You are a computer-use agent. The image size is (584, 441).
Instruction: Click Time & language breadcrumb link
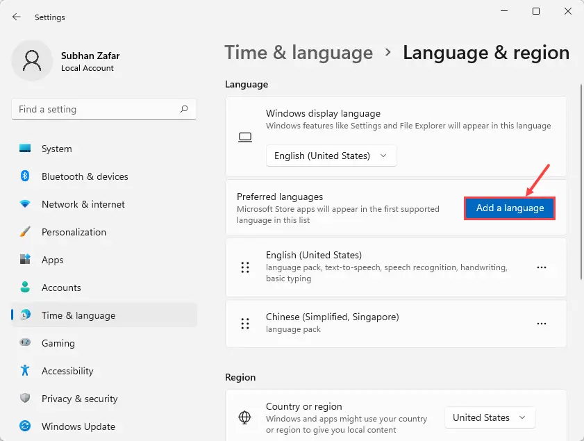(299, 53)
